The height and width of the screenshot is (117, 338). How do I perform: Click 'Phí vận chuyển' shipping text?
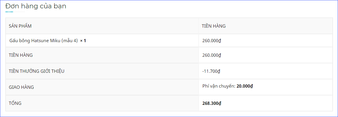(x=219, y=86)
